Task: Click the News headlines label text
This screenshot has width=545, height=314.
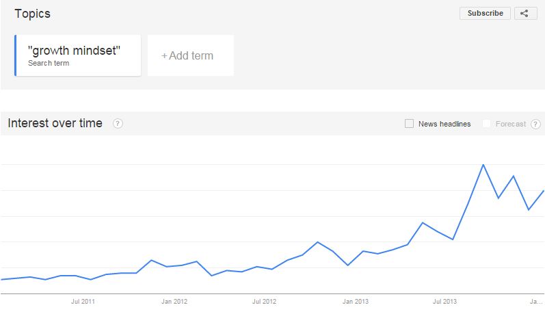Action: 444,124
